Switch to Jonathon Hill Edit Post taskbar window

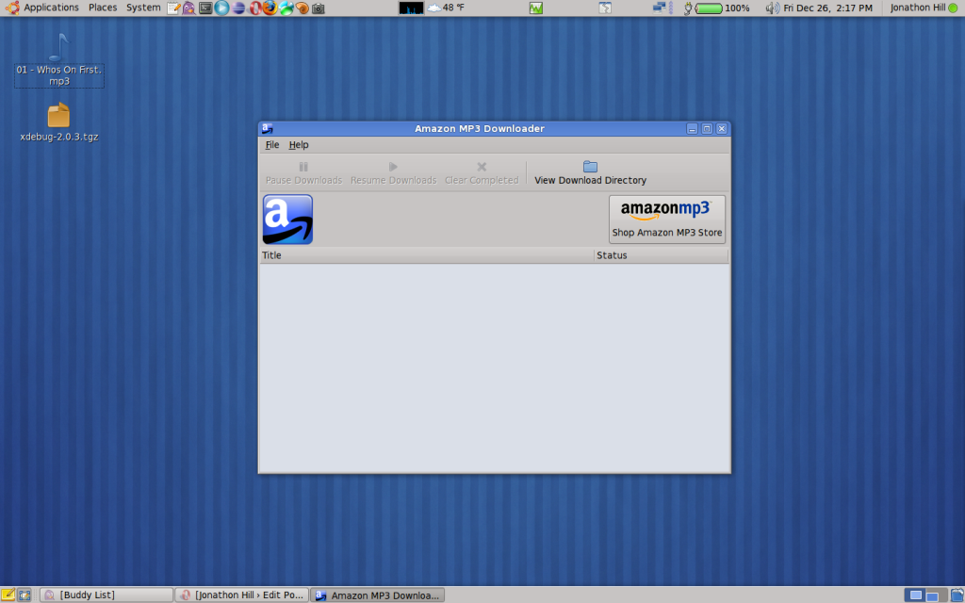click(x=242, y=595)
